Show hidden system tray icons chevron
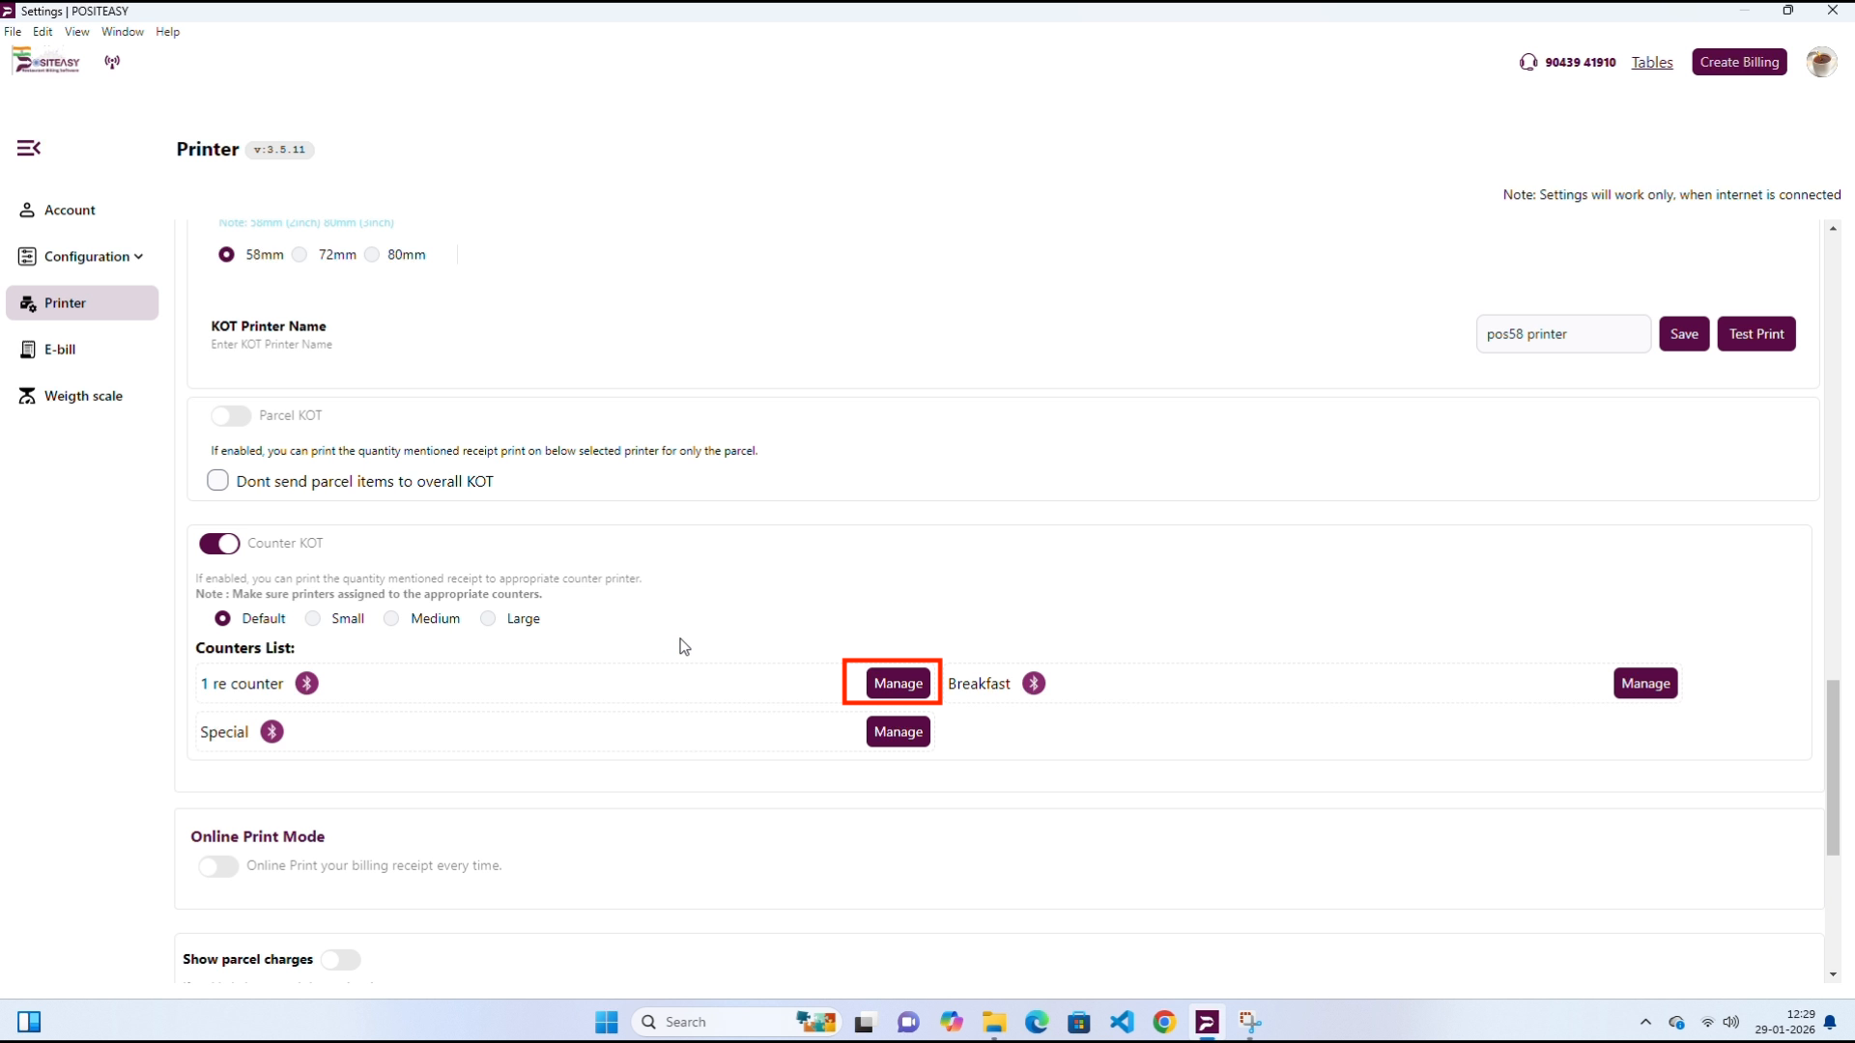This screenshot has width=1855, height=1043. pos(1645,1022)
